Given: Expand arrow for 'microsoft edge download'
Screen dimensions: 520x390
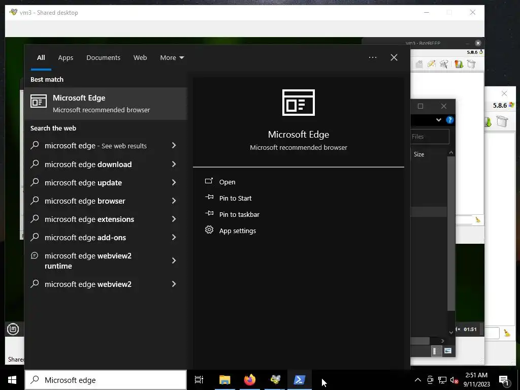Looking at the screenshot, I should coord(174,164).
